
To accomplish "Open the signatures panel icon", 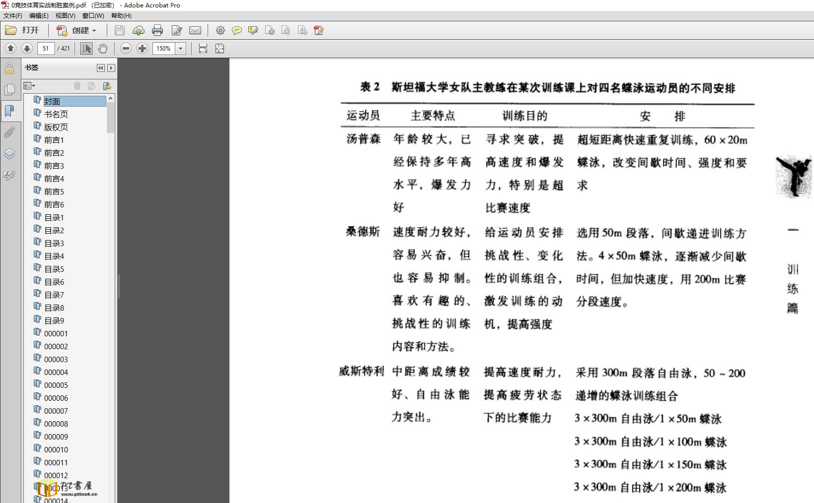I will click(9, 175).
